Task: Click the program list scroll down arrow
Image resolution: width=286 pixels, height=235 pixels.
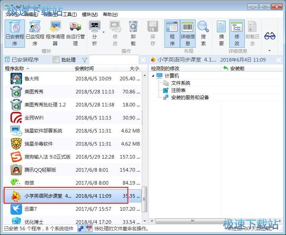Action: pos(145,221)
